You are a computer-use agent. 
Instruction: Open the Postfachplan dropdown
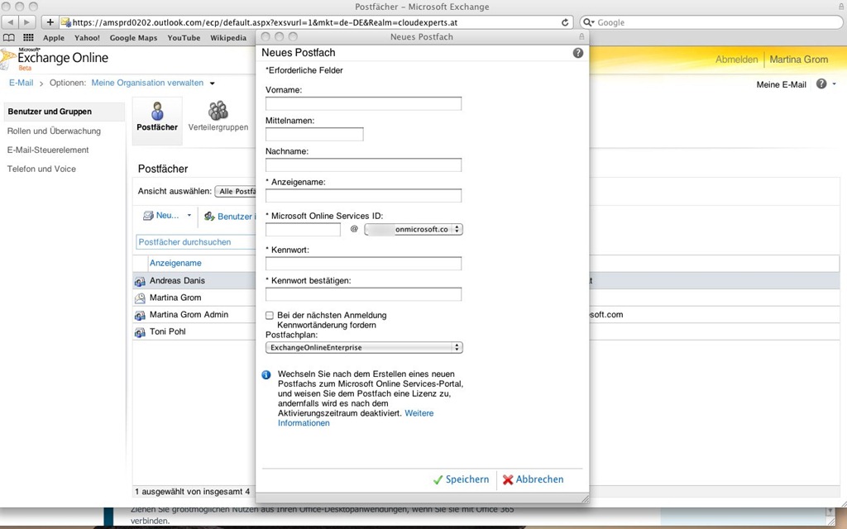point(364,348)
